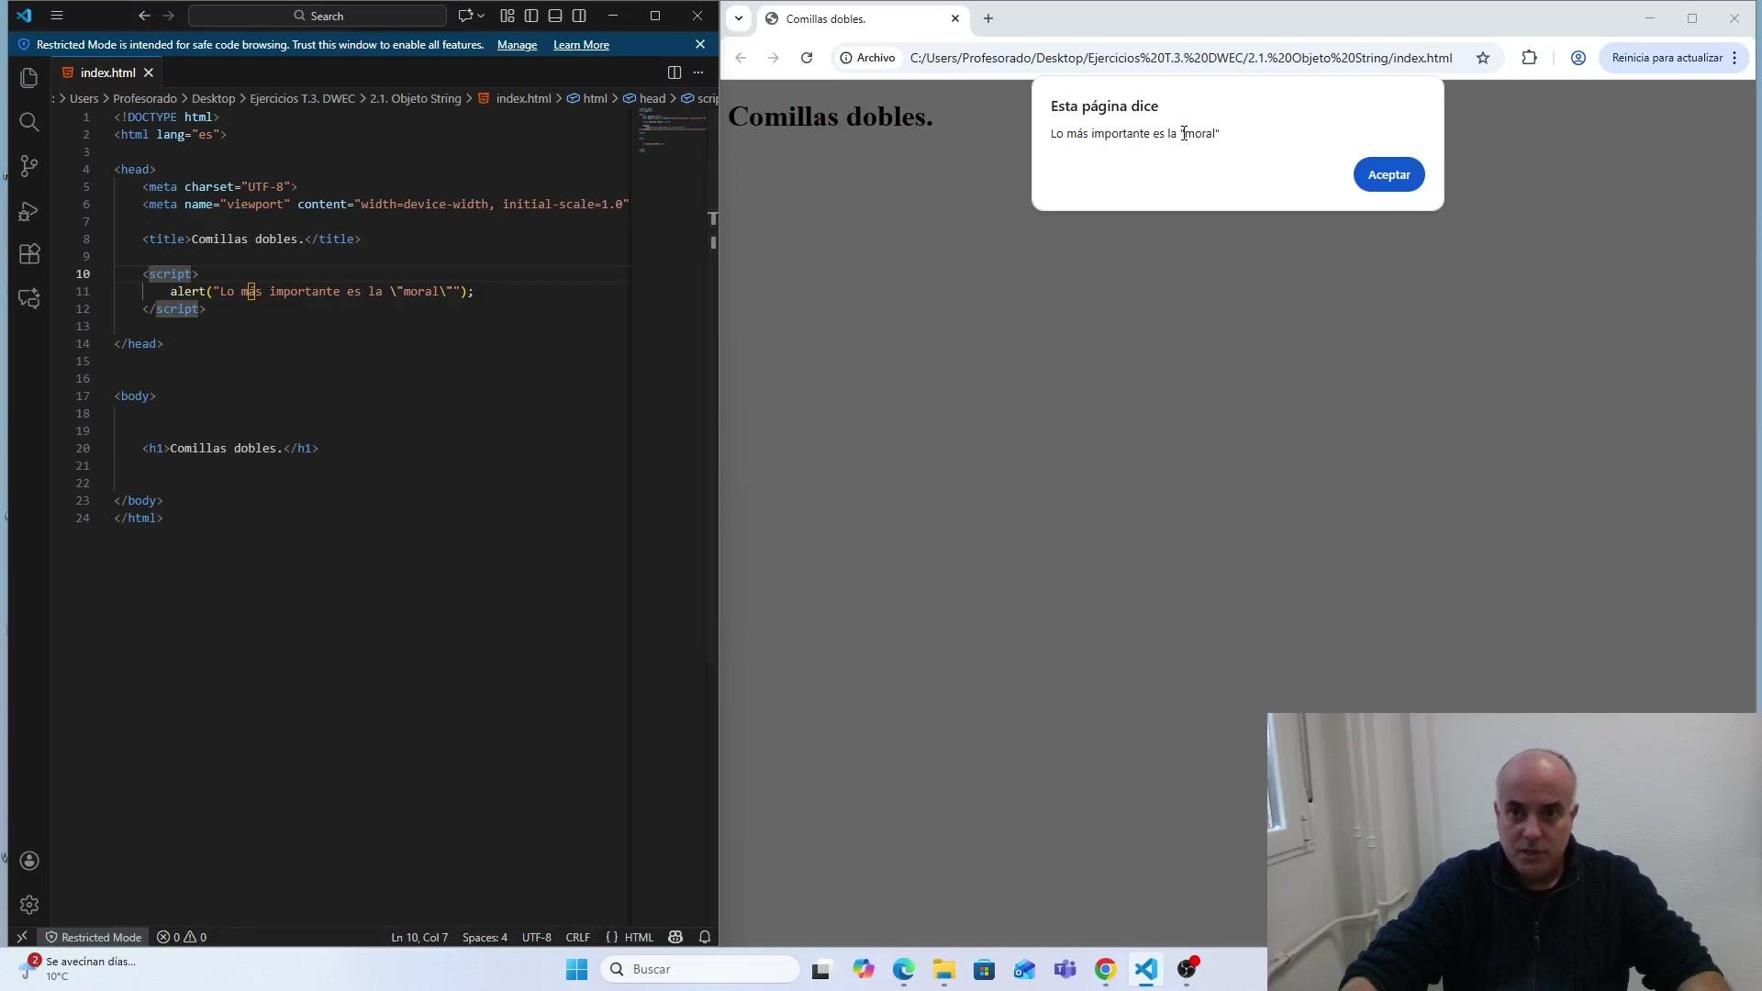Image resolution: width=1762 pixels, height=991 pixels.
Task: Click the VS Code command center Search box
Action: tap(318, 16)
